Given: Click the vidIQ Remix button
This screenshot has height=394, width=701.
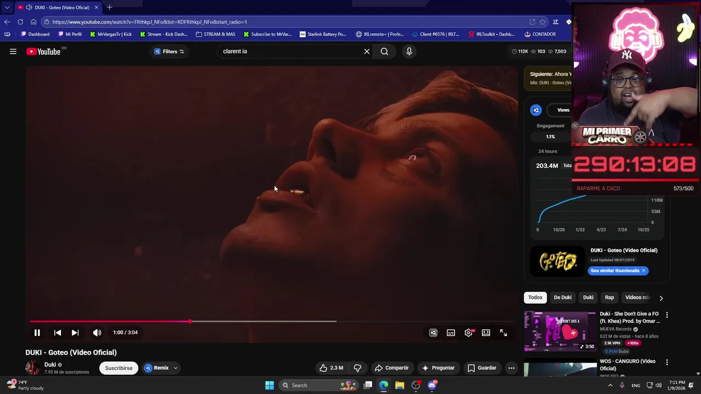Looking at the screenshot, I should click(157, 368).
